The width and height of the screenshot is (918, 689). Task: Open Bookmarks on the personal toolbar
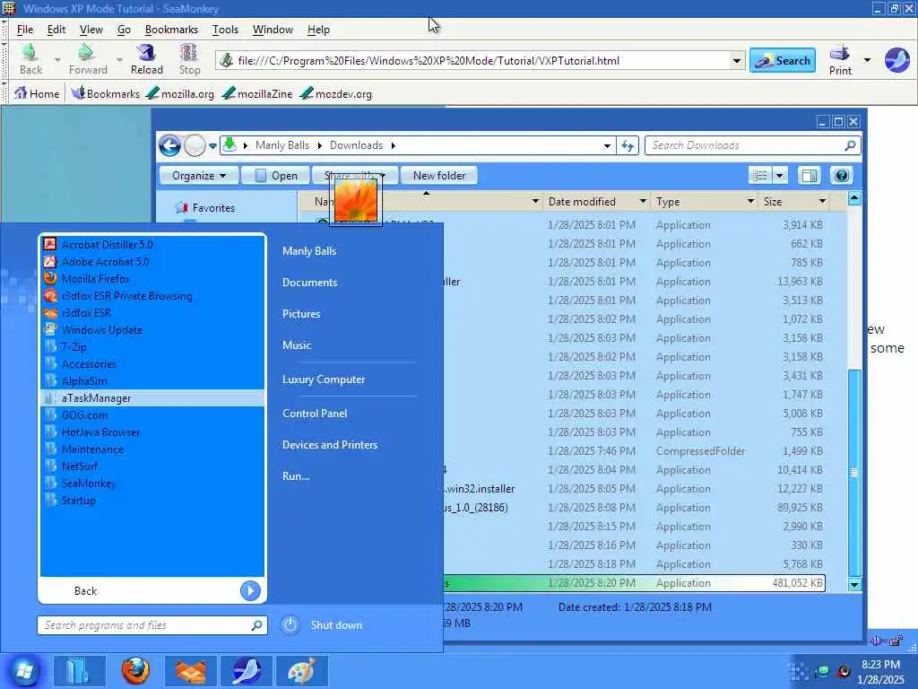pyautogui.click(x=106, y=93)
